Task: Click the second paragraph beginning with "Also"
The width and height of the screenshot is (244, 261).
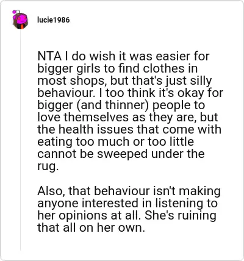Action: coord(129,209)
